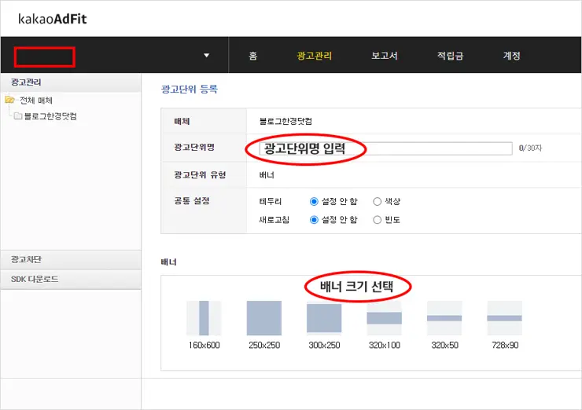Click the 테두리 setting label

(271, 201)
